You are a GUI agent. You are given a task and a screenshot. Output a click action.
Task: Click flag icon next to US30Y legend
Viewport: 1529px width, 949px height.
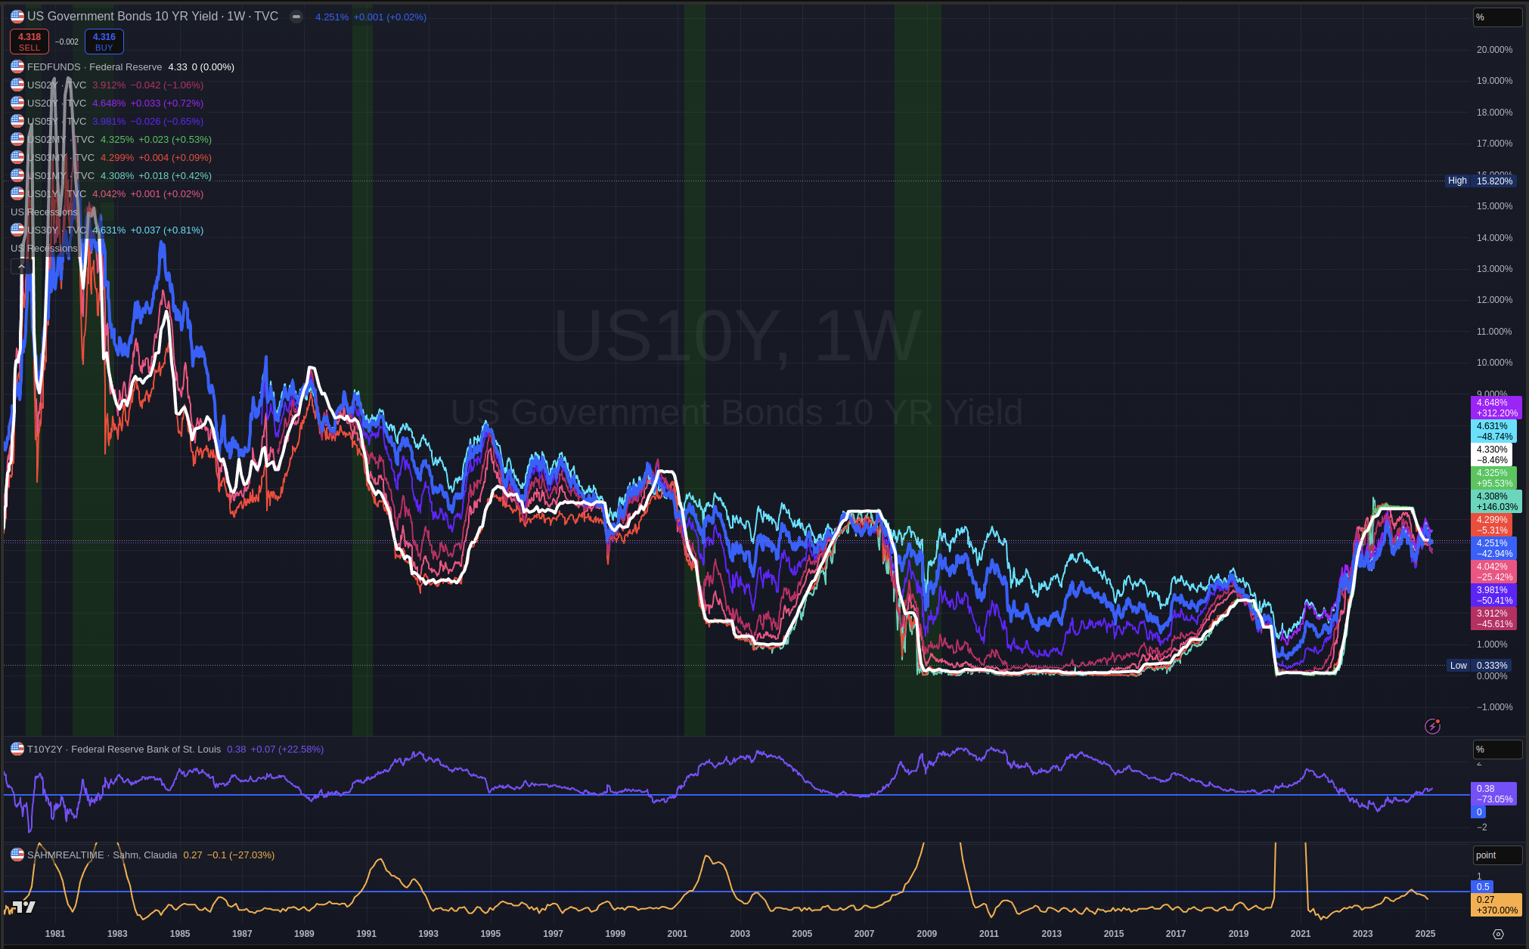click(17, 230)
